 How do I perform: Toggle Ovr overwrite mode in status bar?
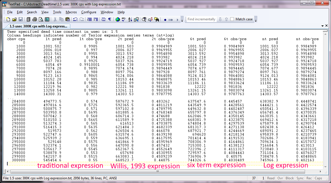click(x=280, y=178)
